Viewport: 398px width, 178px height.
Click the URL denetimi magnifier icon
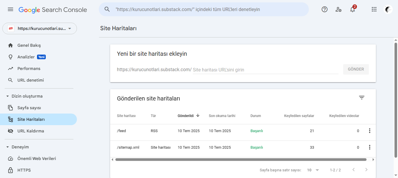click(10, 80)
